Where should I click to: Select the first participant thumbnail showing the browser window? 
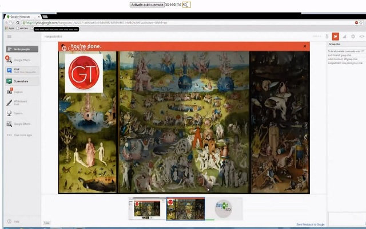[x=147, y=209]
